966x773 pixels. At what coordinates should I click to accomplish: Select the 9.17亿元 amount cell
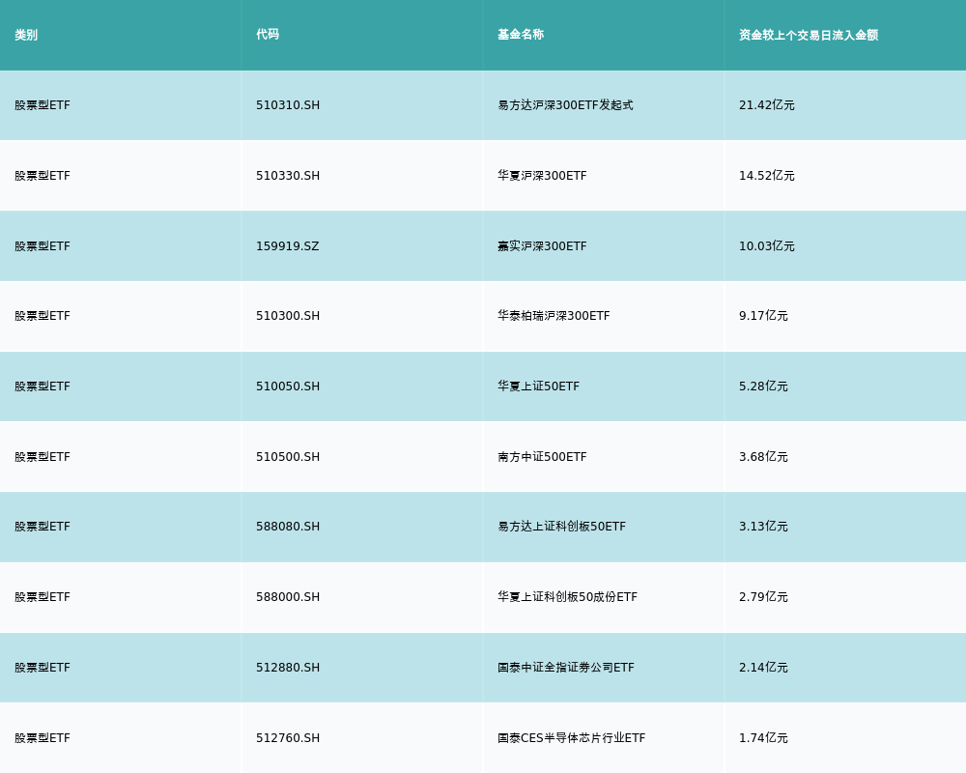[x=763, y=316]
